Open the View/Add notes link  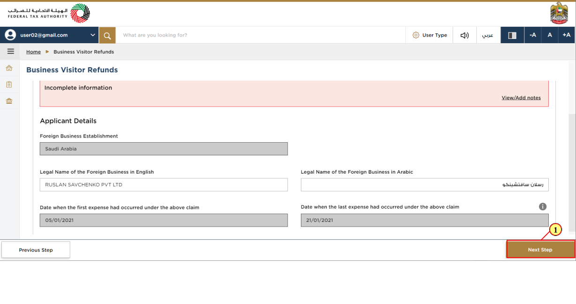[521, 98]
